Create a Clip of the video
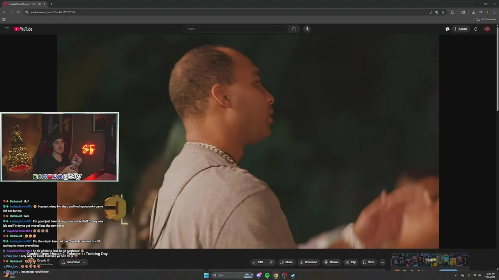499x280 pixels. pos(350,262)
